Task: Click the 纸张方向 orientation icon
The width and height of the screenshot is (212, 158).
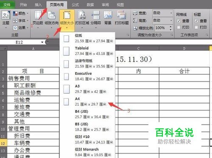Action: 51,15
